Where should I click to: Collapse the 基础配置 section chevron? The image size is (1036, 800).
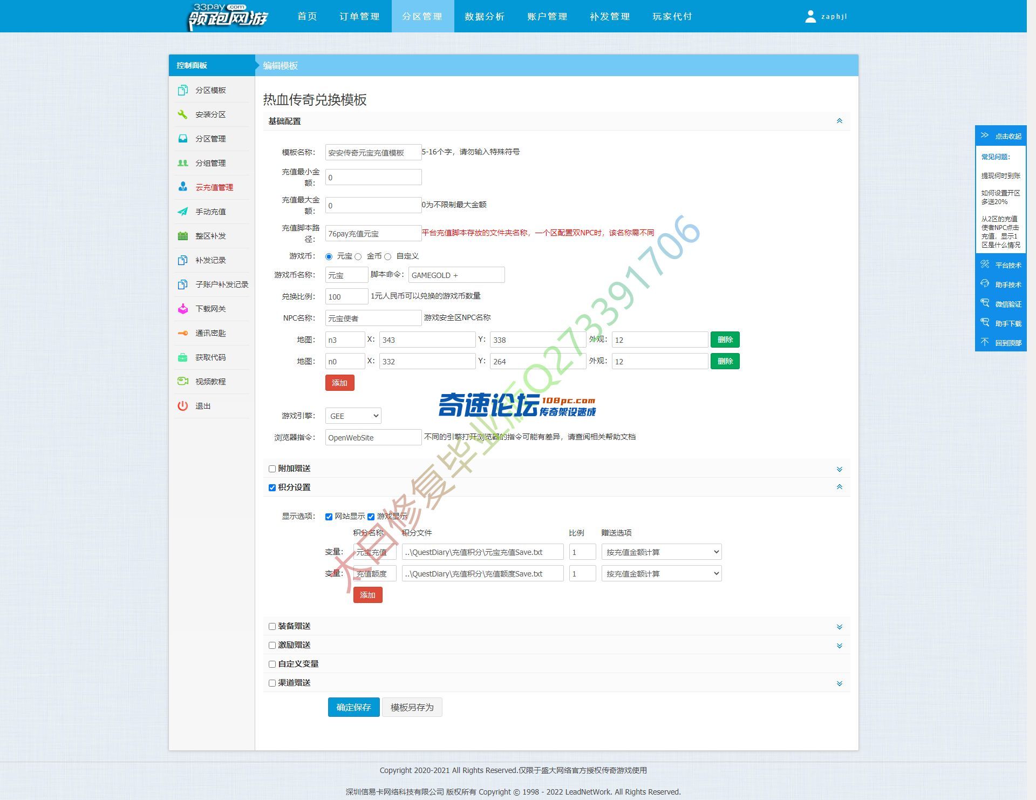(x=840, y=121)
